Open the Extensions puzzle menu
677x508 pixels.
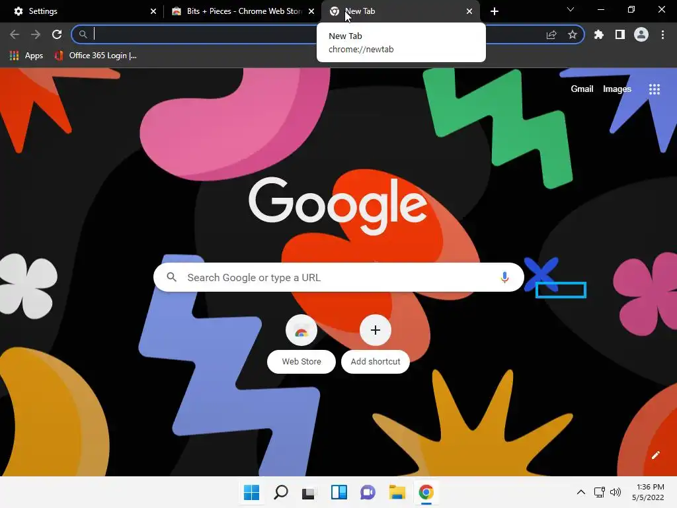click(x=599, y=34)
